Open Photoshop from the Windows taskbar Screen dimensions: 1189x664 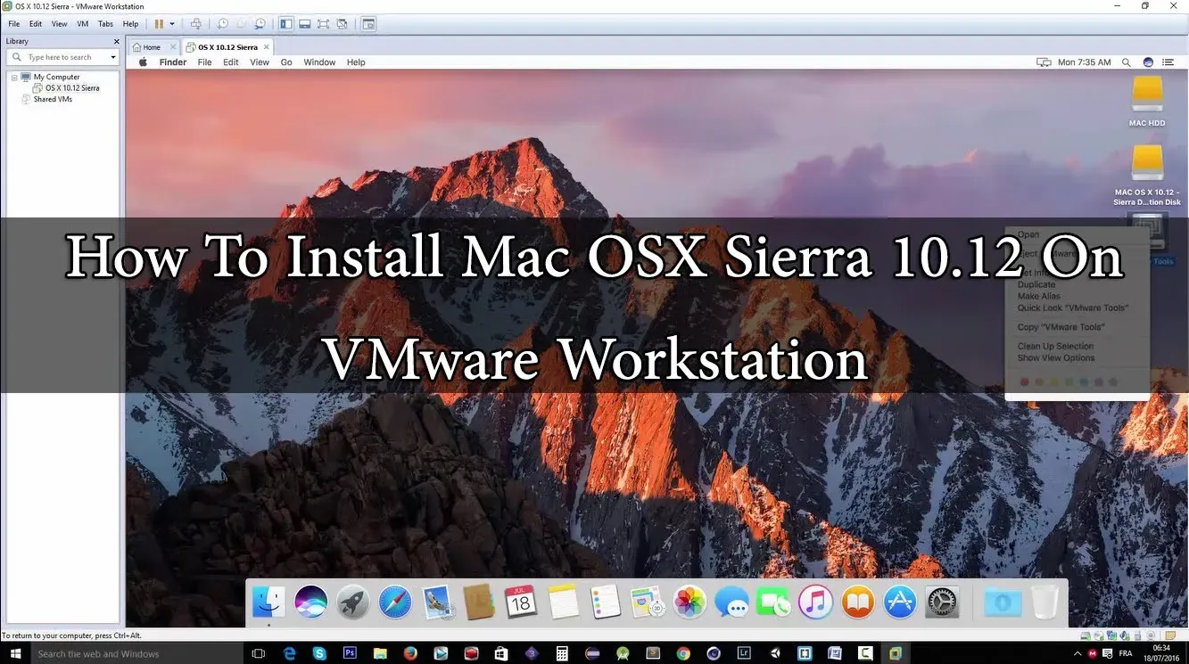(350, 653)
